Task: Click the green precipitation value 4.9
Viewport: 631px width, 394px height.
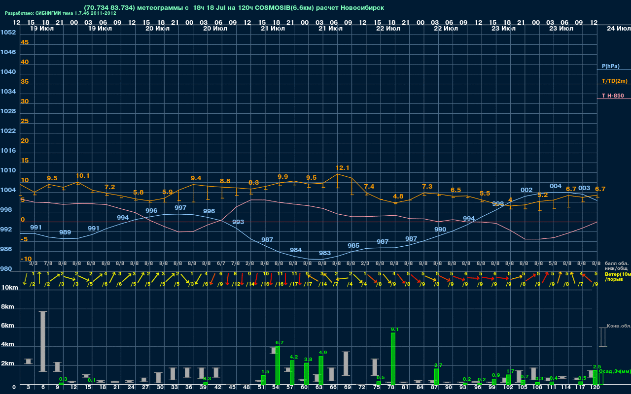Action: (x=323, y=353)
